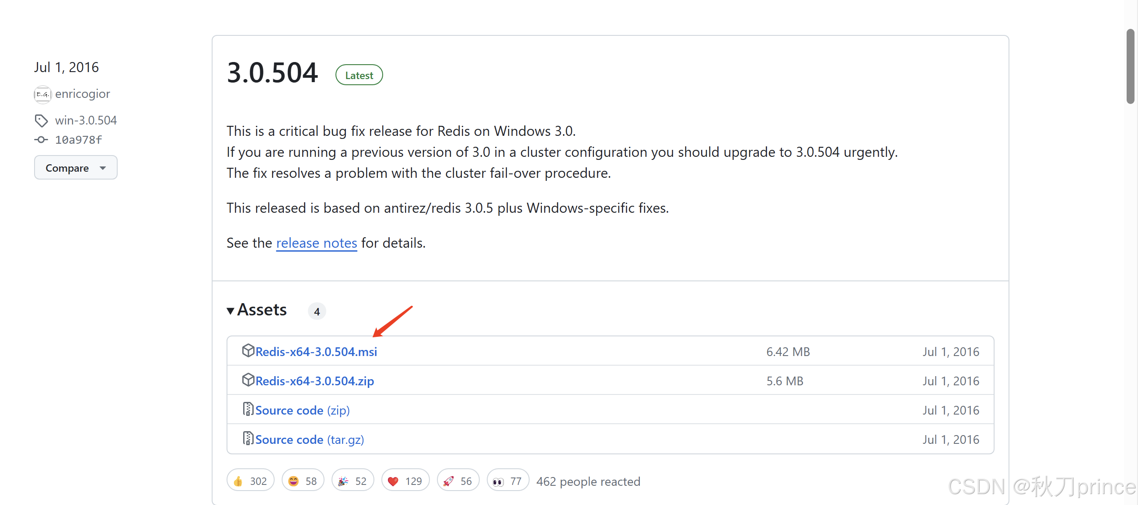React with eyes emoji (77)

click(x=508, y=481)
